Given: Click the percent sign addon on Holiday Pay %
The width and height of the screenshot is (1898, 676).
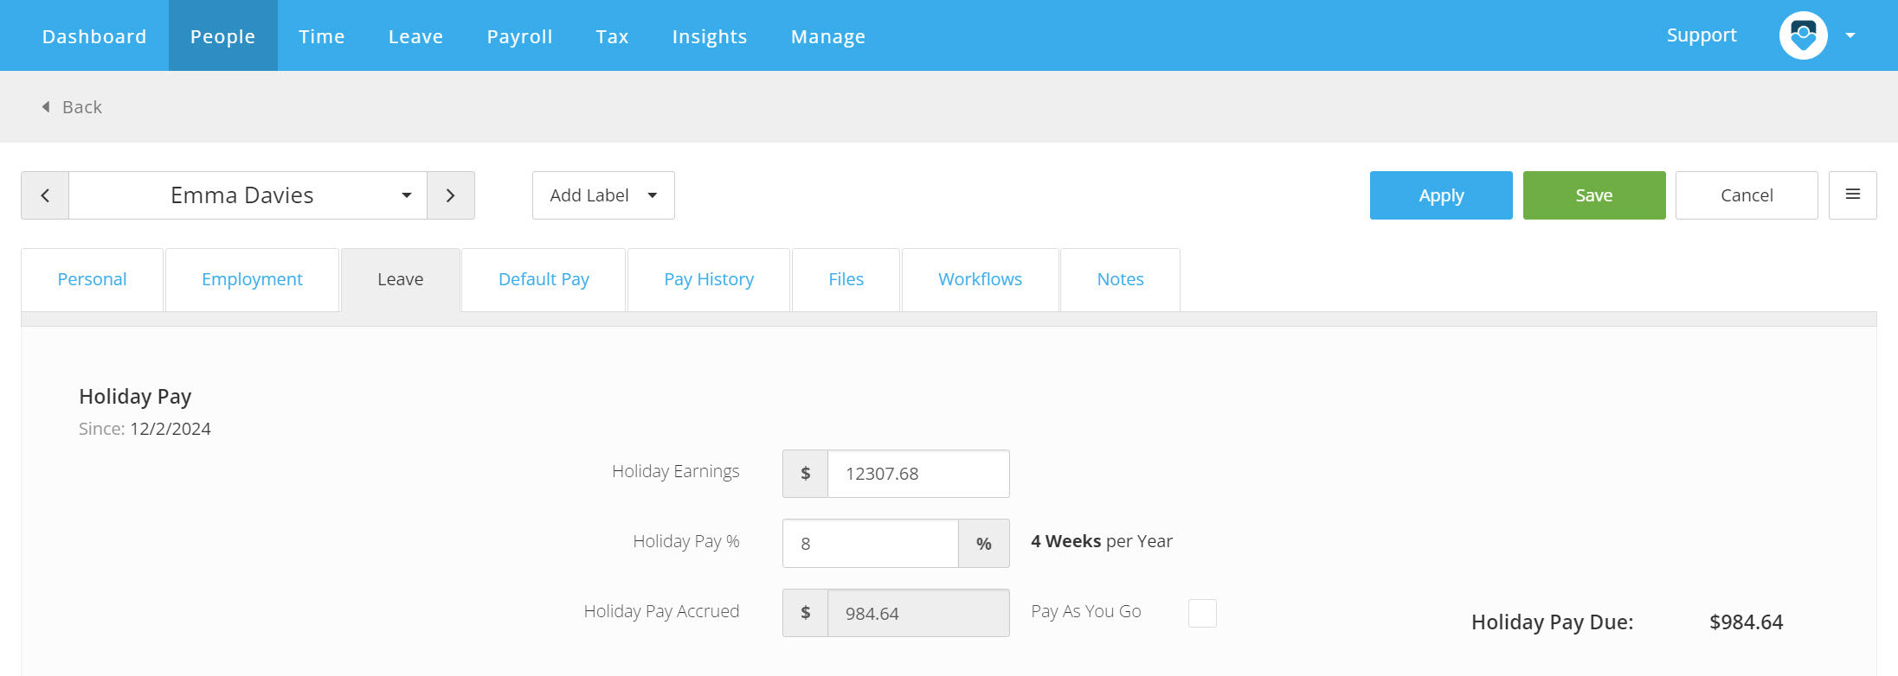Looking at the screenshot, I should coord(984,544).
